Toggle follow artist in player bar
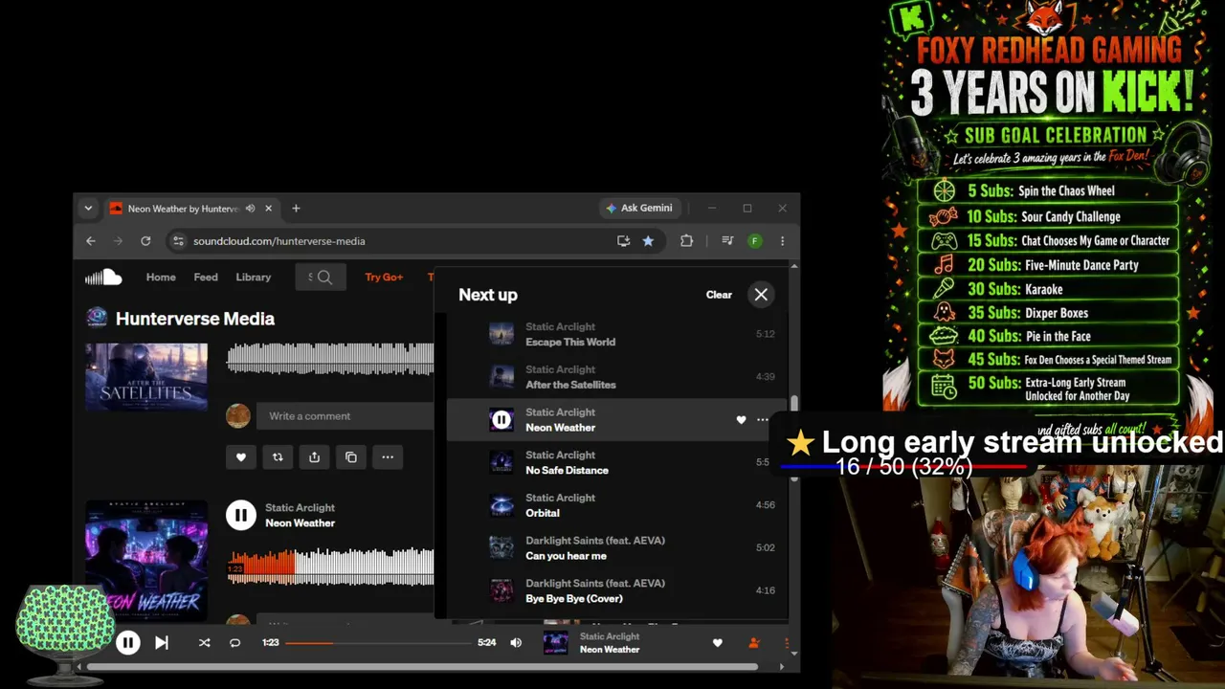1225x689 pixels. pyautogui.click(x=754, y=643)
